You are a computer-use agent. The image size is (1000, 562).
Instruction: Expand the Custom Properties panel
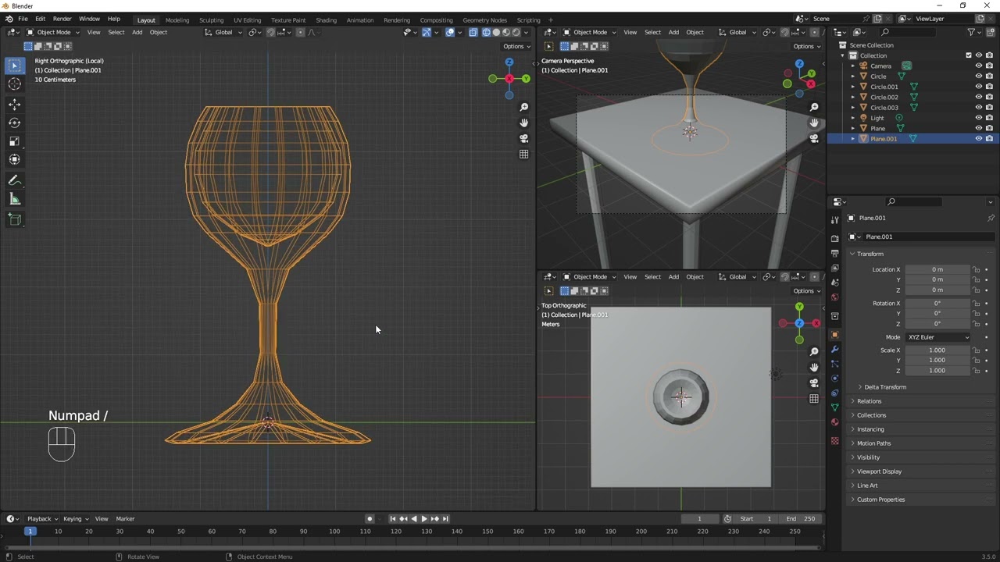[x=880, y=500]
